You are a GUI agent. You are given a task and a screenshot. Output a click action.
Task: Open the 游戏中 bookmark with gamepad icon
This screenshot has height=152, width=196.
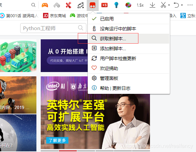click(79, 16)
